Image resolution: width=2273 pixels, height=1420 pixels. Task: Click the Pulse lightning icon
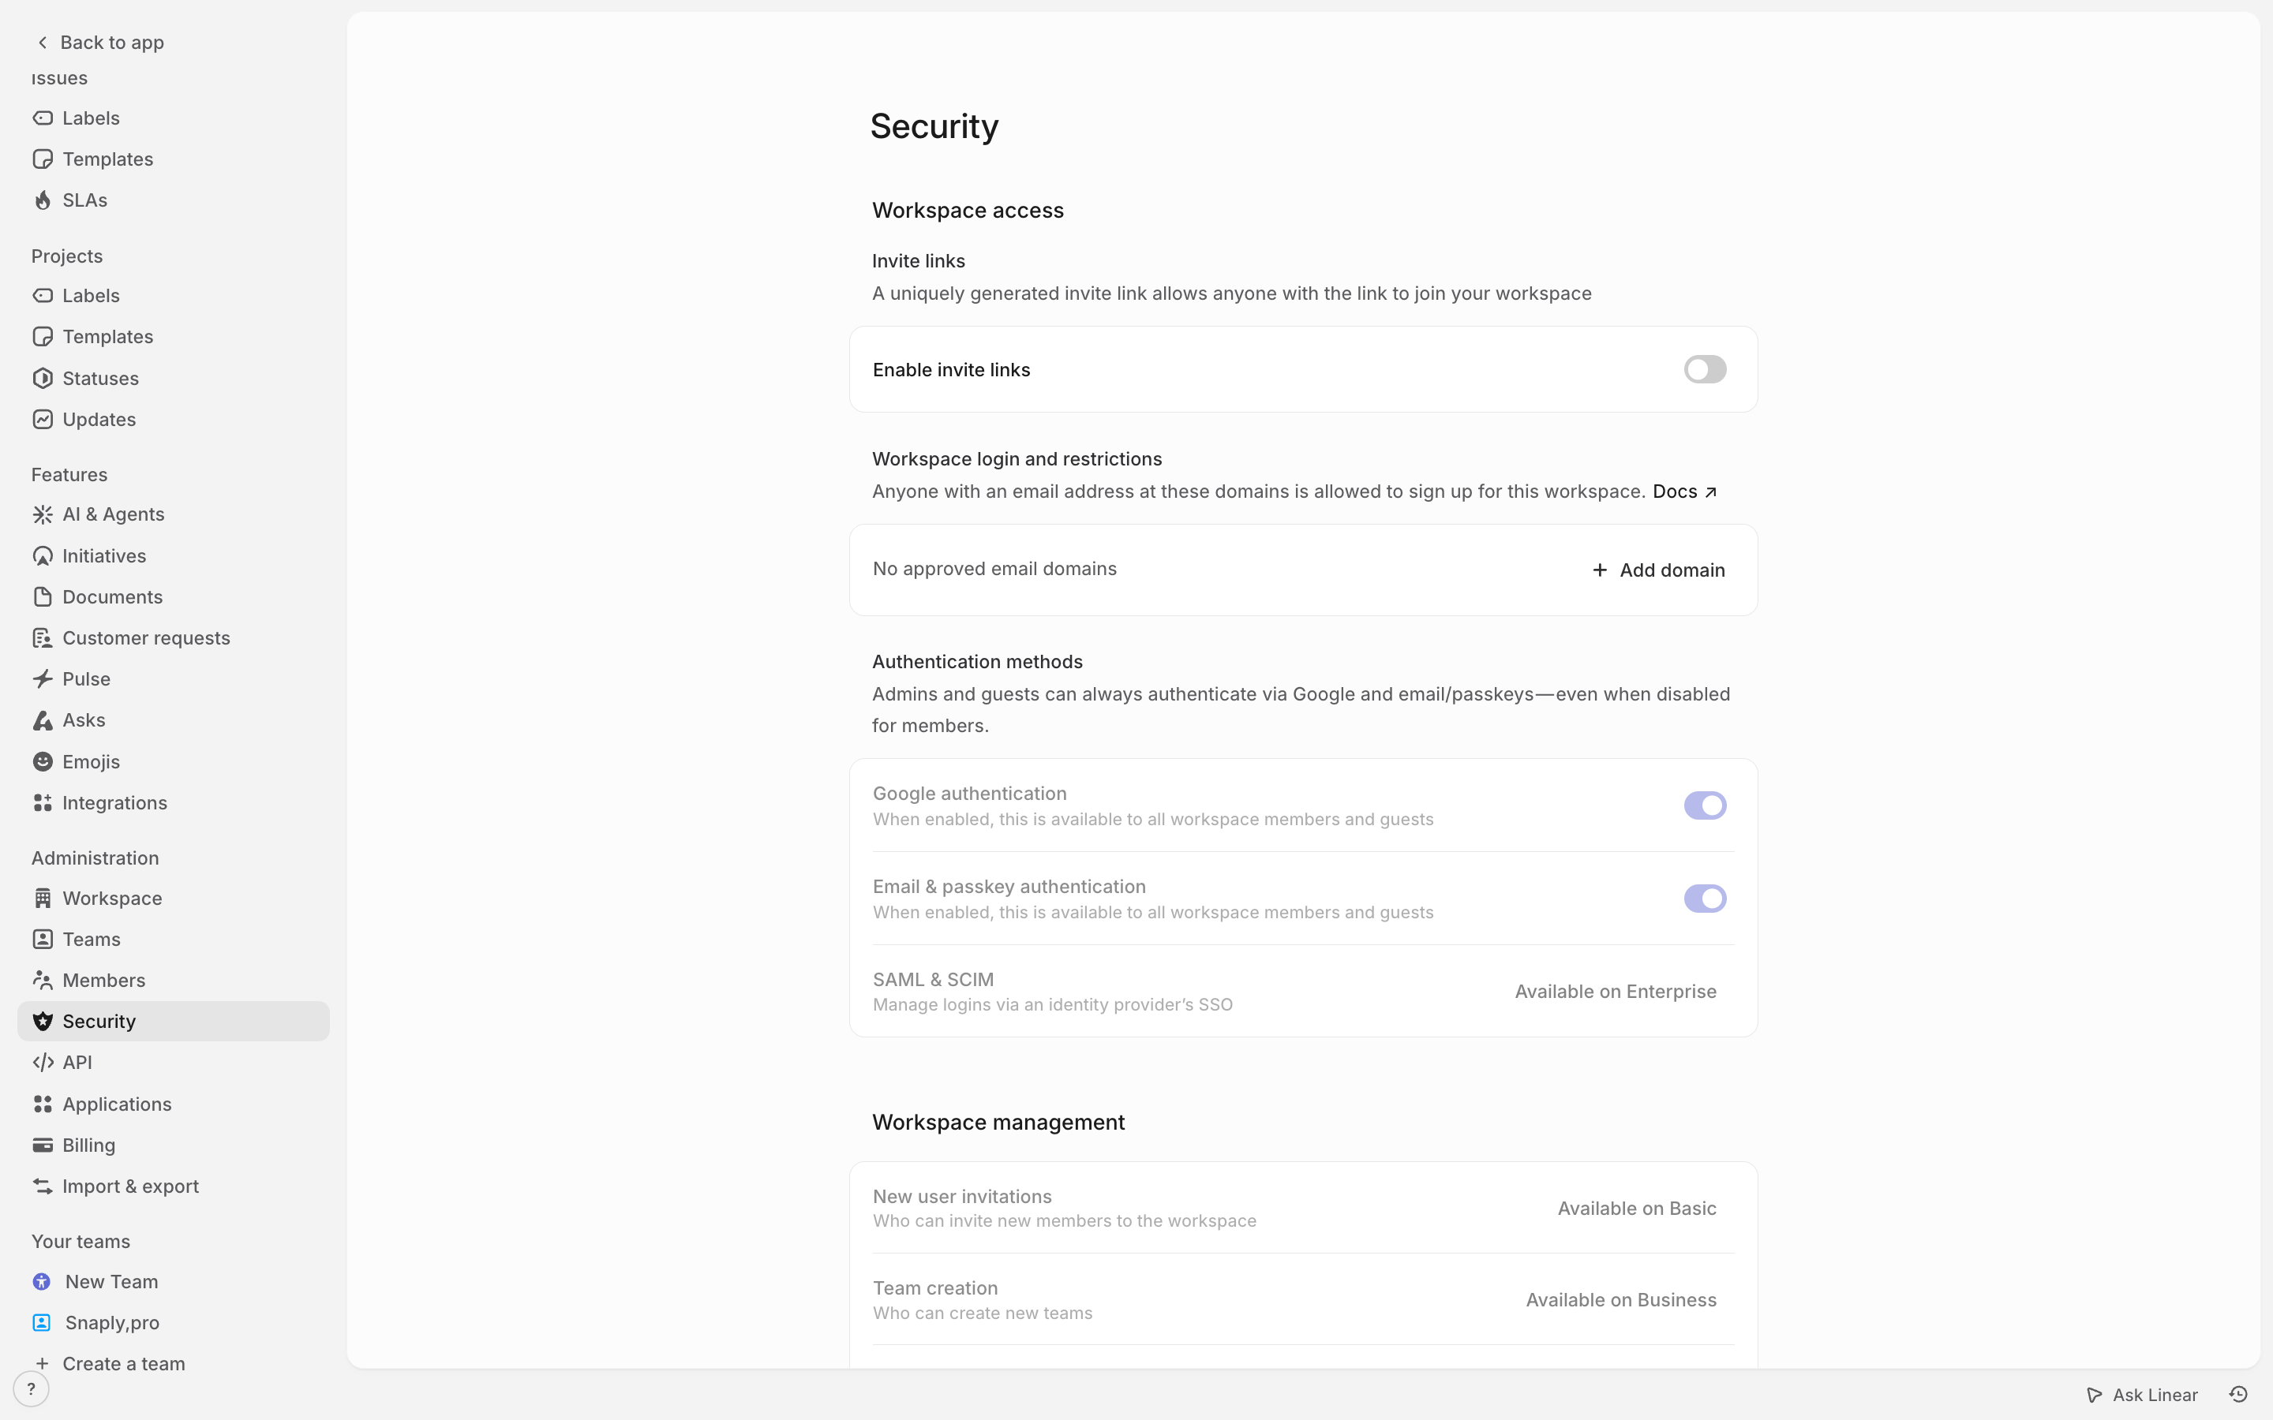coord(43,679)
